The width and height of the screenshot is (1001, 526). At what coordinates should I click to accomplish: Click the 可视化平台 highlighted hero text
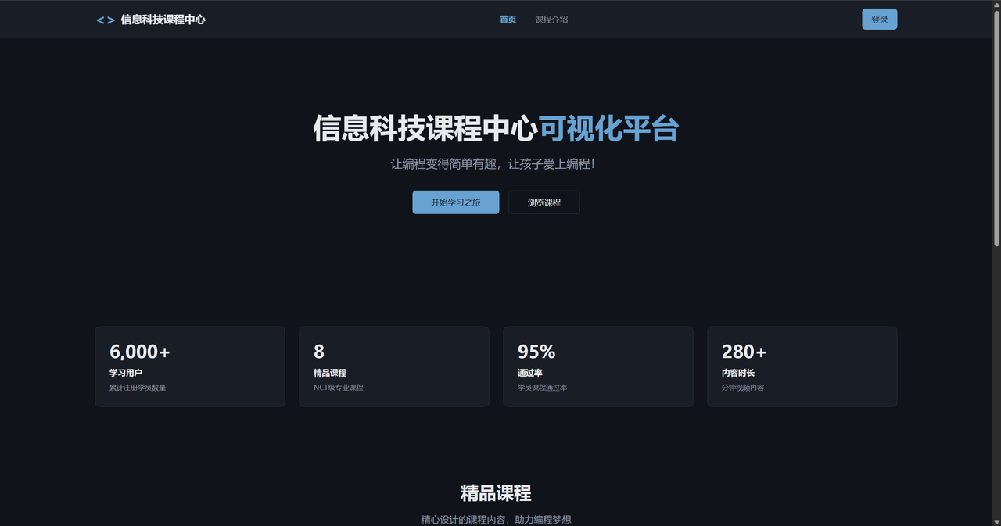click(x=611, y=128)
